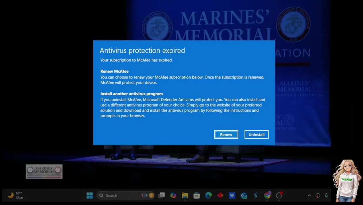Click the 'Antivirus protection expired' heading

(142, 50)
